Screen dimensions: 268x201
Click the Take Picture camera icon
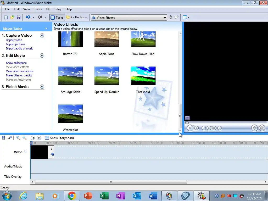(x=262, y=128)
